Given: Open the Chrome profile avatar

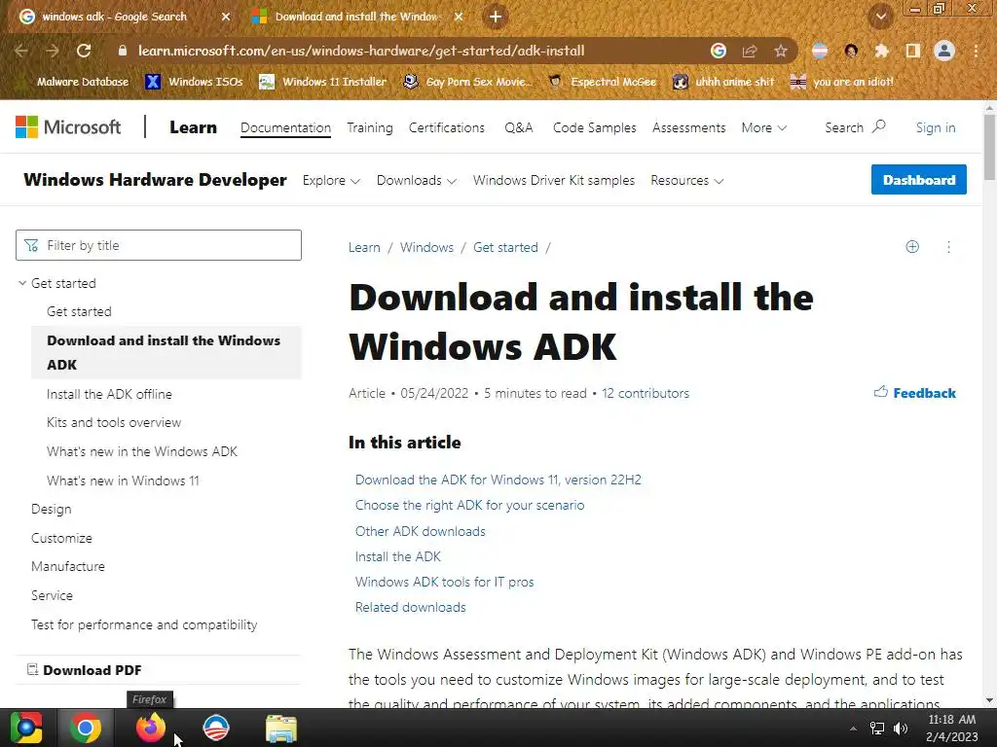Looking at the screenshot, I should click(944, 51).
